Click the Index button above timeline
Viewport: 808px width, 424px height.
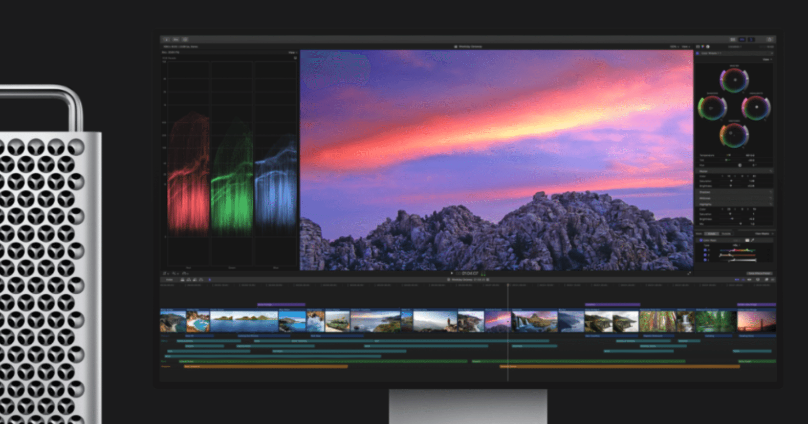(169, 279)
